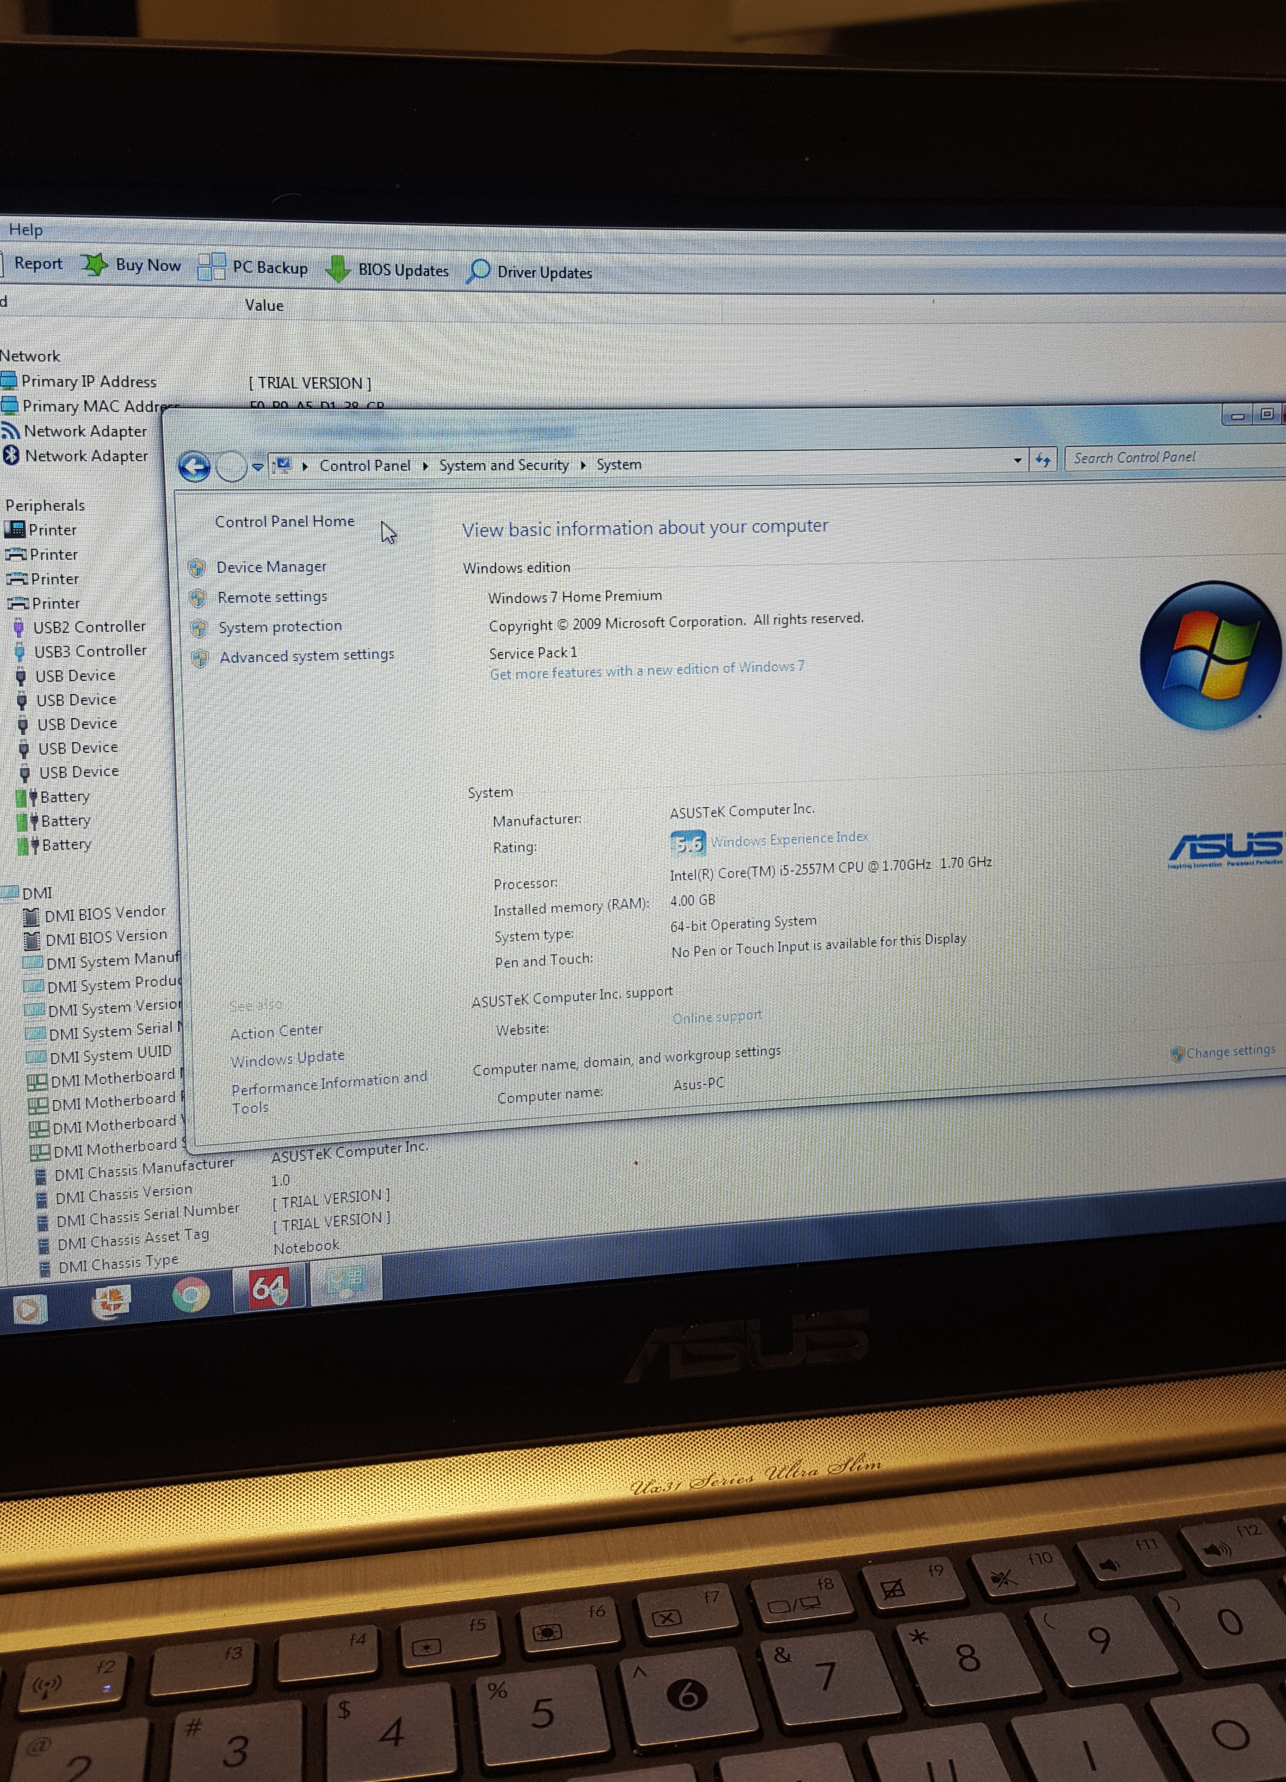Click the Bluetooth Network Adapter icon
Image resolution: width=1286 pixels, height=1782 pixels.
(x=11, y=455)
